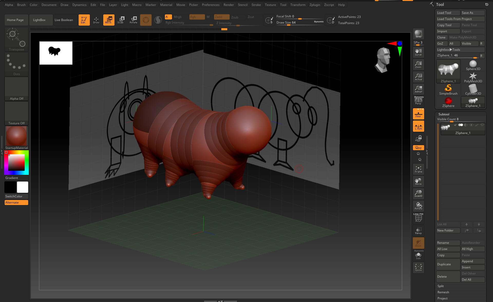This screenshot has height=302, width=493.
Task: Expand the Remesh subtool section
Action: click(443, 292)
